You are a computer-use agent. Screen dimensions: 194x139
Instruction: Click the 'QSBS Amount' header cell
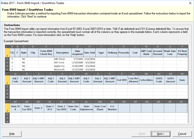pos(171,80)
